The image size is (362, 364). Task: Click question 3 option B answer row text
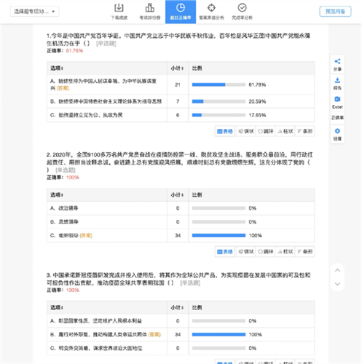point(106,334)
